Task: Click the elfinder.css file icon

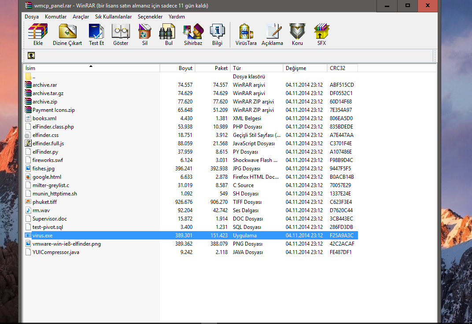Action: (x=28, y=135)
